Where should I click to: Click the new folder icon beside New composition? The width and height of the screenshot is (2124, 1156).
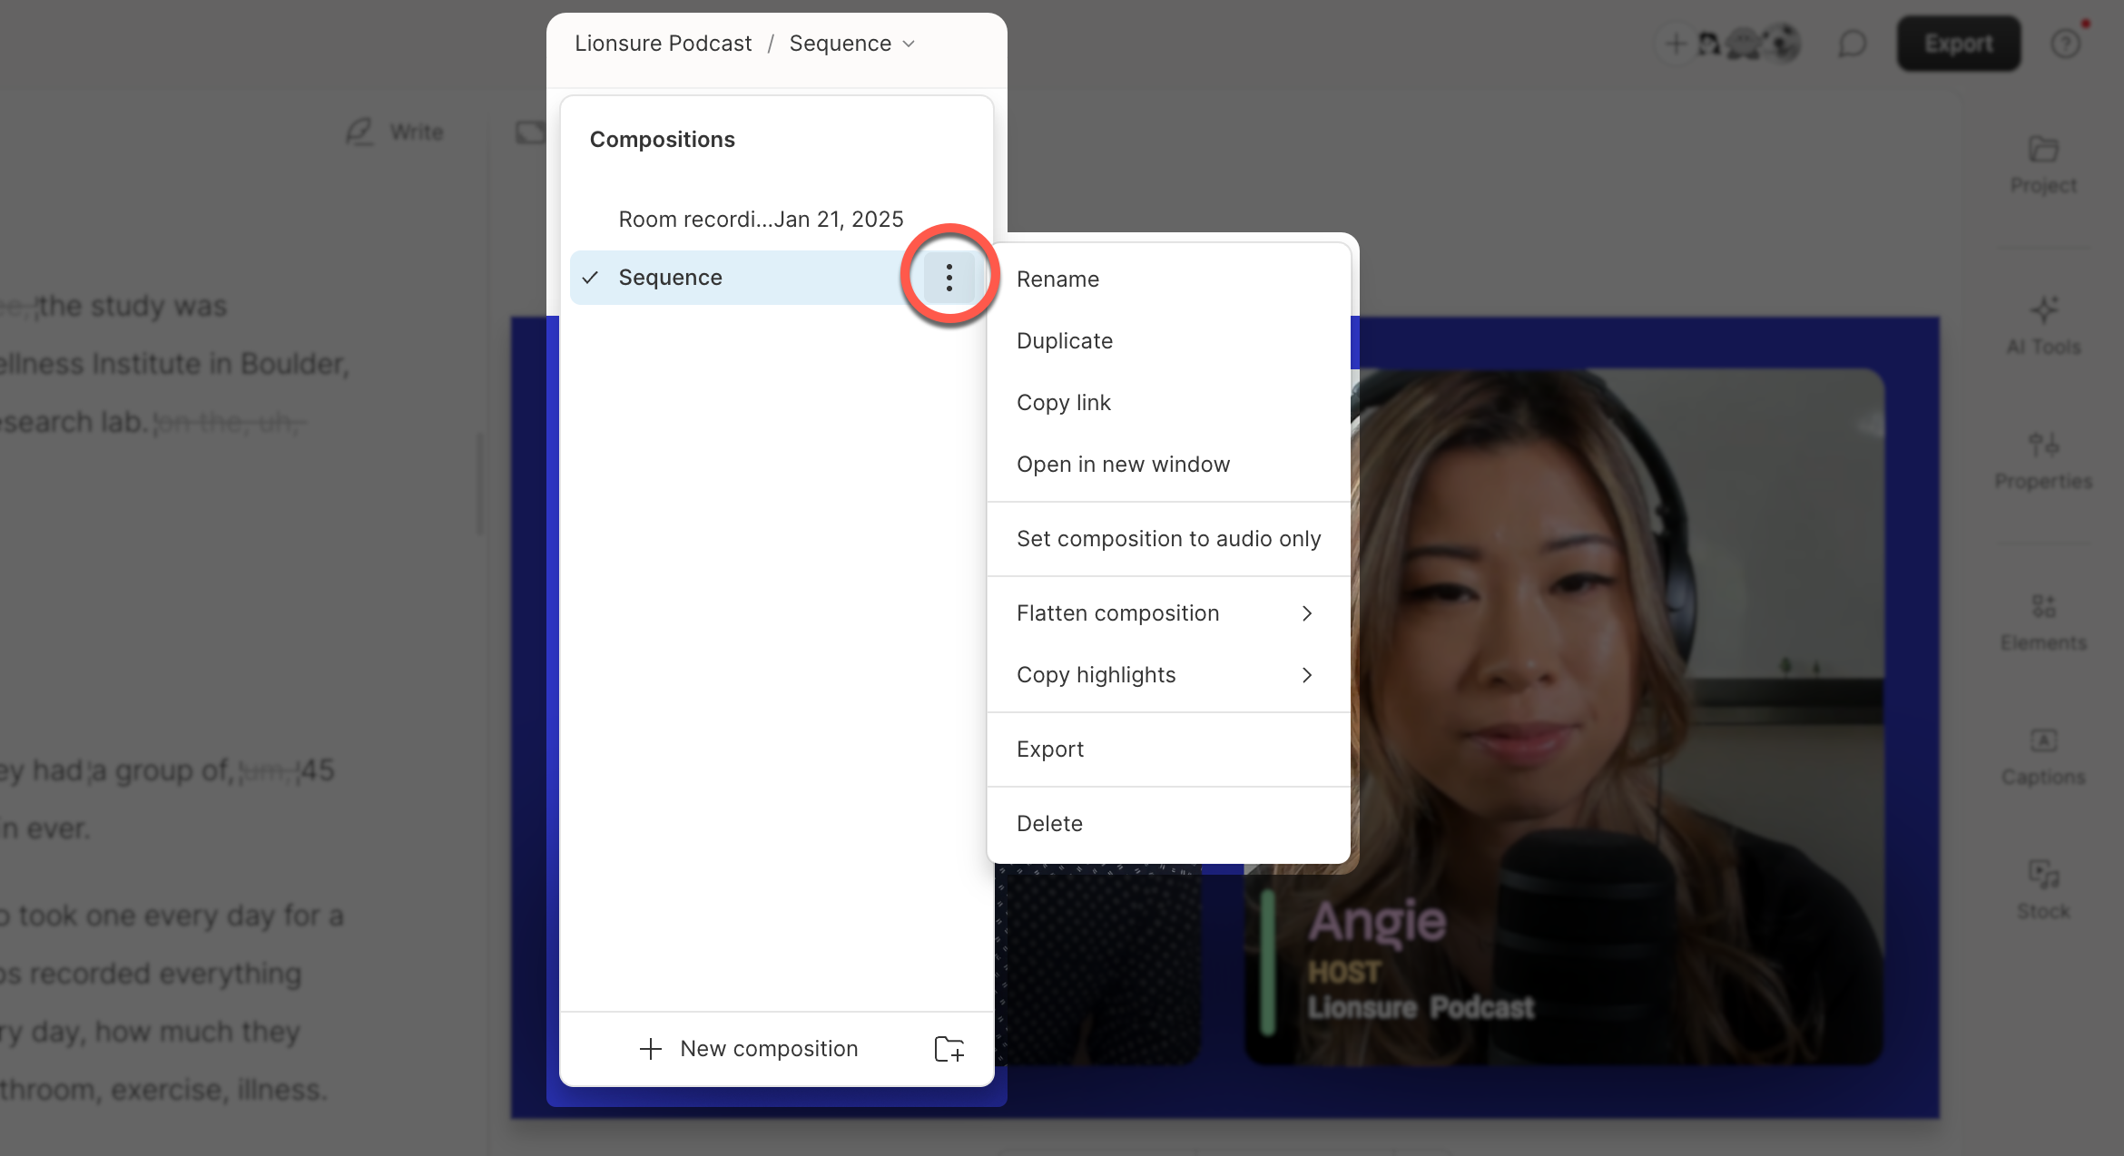click(x=950, y=1048)
